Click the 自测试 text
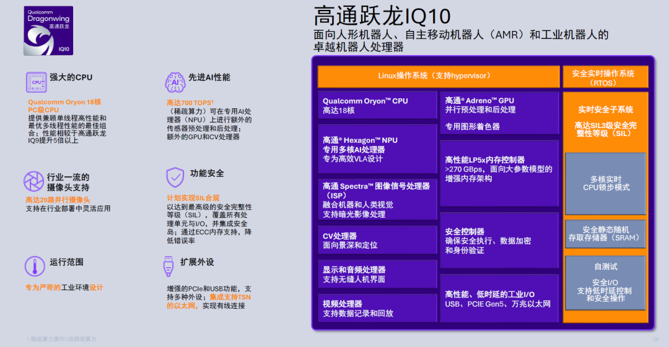The image size is (669, 347). [605, 267]
